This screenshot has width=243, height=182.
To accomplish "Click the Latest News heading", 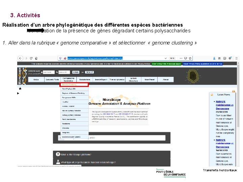I will [224, 95].
